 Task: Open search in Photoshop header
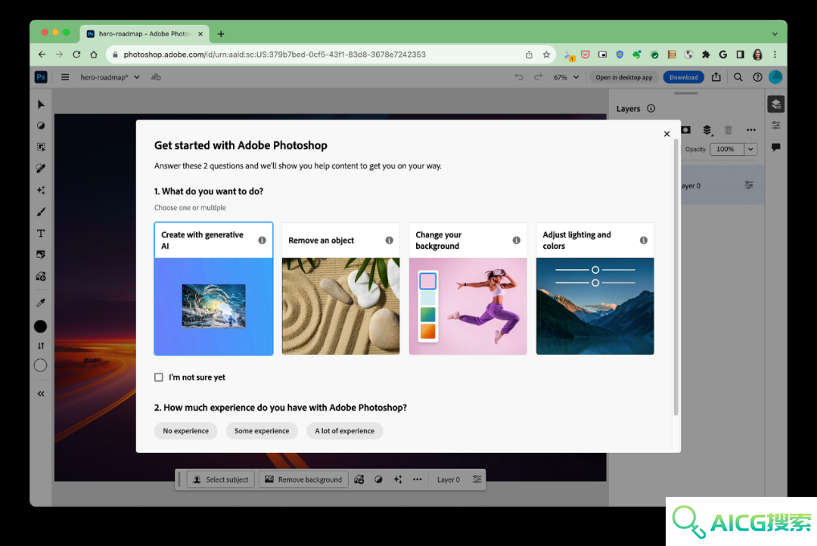pos(738,77)
